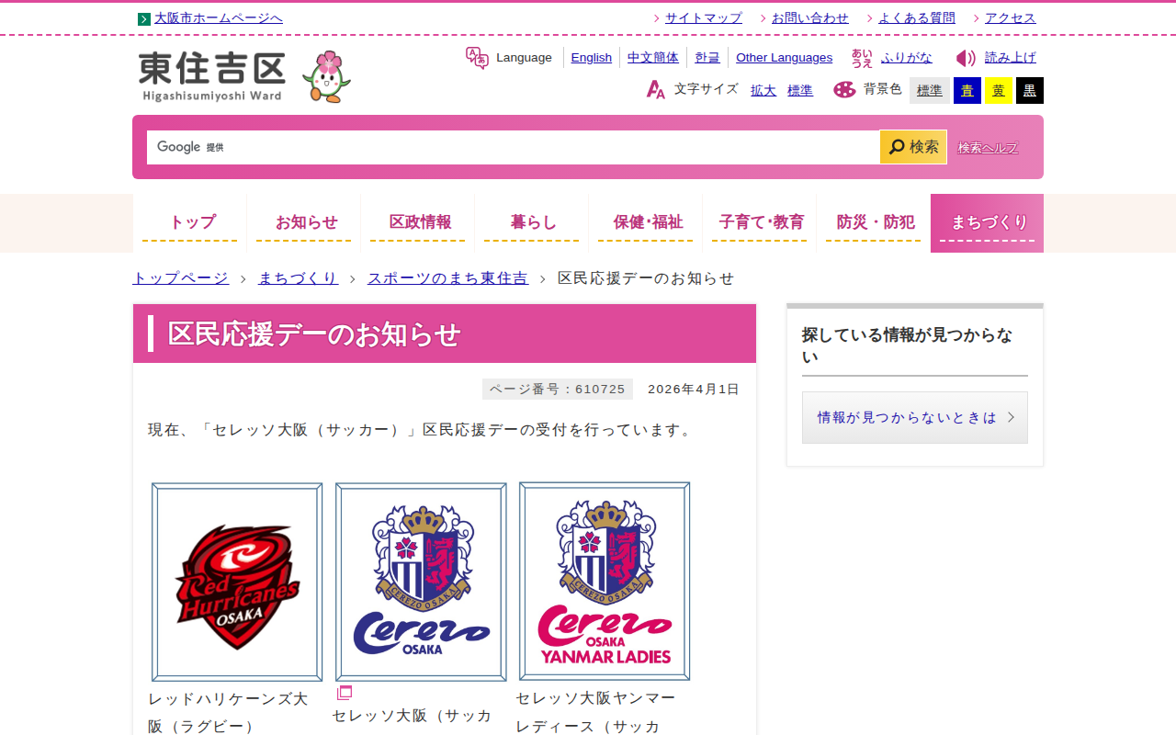The width and height of the screenshot is (1176, 735).
Task: Open the 検索ヘルプ link
Action: (988, 148)
